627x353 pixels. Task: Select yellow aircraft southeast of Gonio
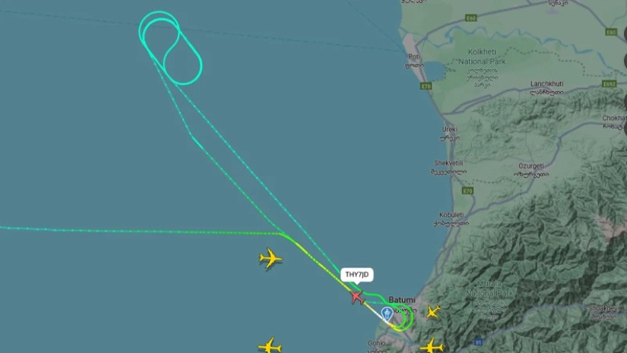click(x=432, y=345)
